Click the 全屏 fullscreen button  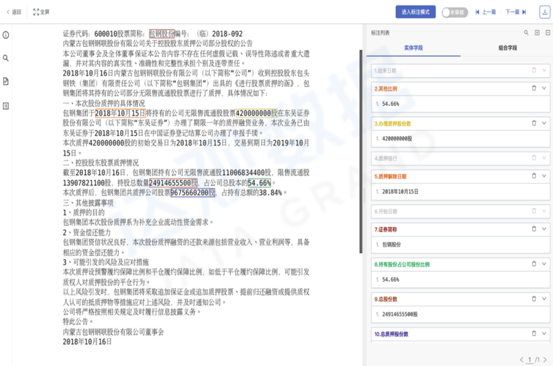click(41, 12)
